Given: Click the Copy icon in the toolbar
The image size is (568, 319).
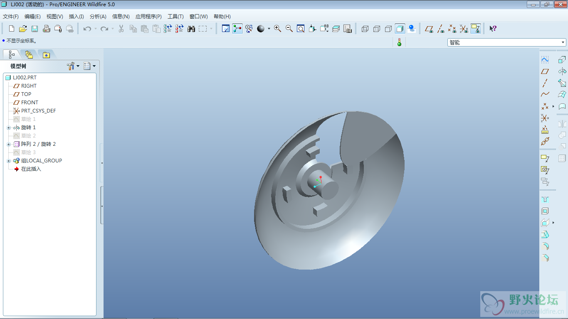Looking at the screenshot, I should coord(133,29).
